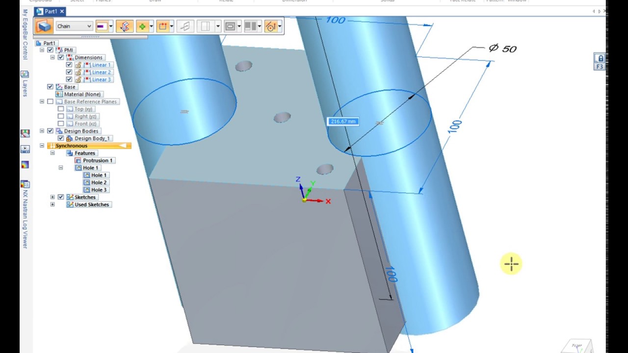Expand the Used Sketches node
The image size is (628, 353).
(52, 204)
